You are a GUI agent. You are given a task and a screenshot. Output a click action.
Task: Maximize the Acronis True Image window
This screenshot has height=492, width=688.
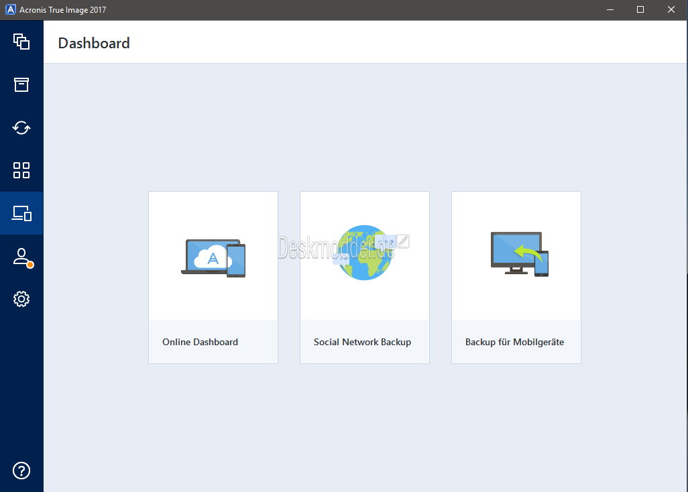tap(640, 9)
